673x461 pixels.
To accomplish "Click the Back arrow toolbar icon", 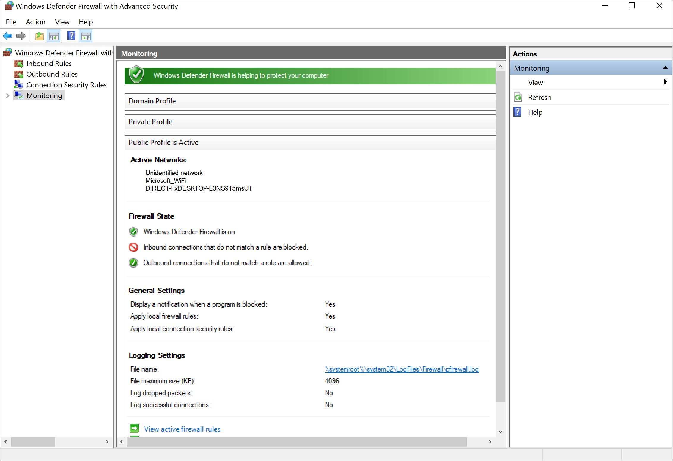I will [x=7, y=36].
